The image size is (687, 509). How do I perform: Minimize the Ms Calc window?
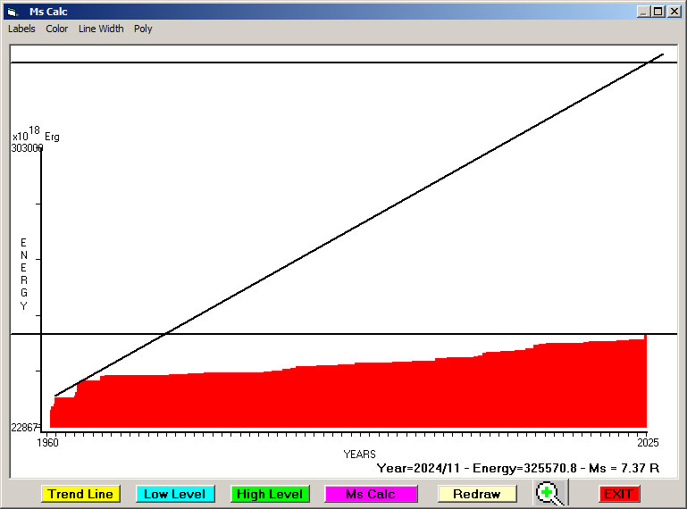[x=643, y=12]
